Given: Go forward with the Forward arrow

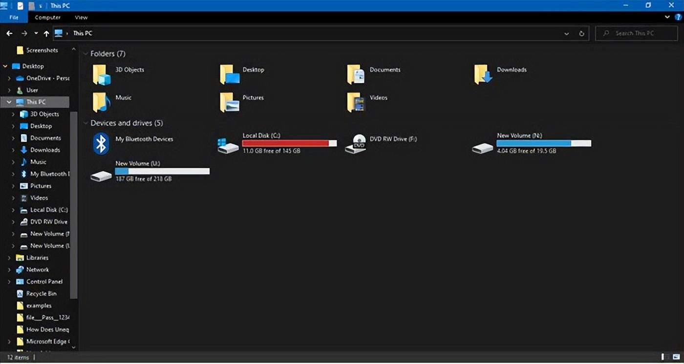Looking at the screenshot, I should tap(24, 33).
